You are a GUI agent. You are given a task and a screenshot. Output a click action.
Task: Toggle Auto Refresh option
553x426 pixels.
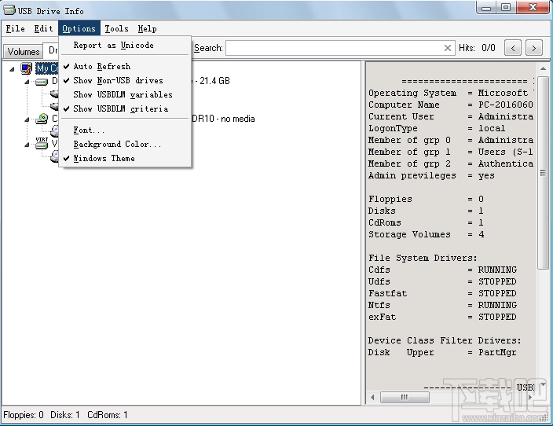coord(126,66)
